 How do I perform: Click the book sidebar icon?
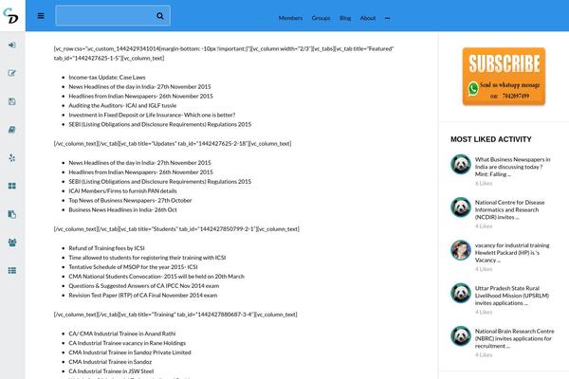(12, 130)
